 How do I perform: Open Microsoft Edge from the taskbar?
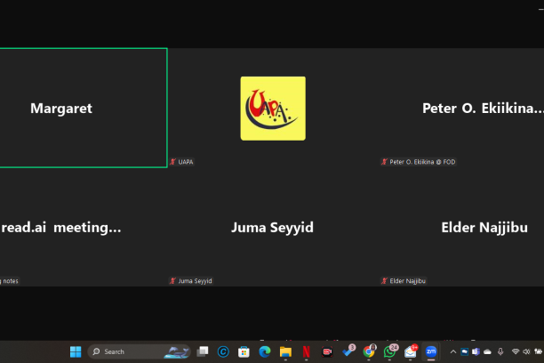pyautogui.click(x=265, y=351)
